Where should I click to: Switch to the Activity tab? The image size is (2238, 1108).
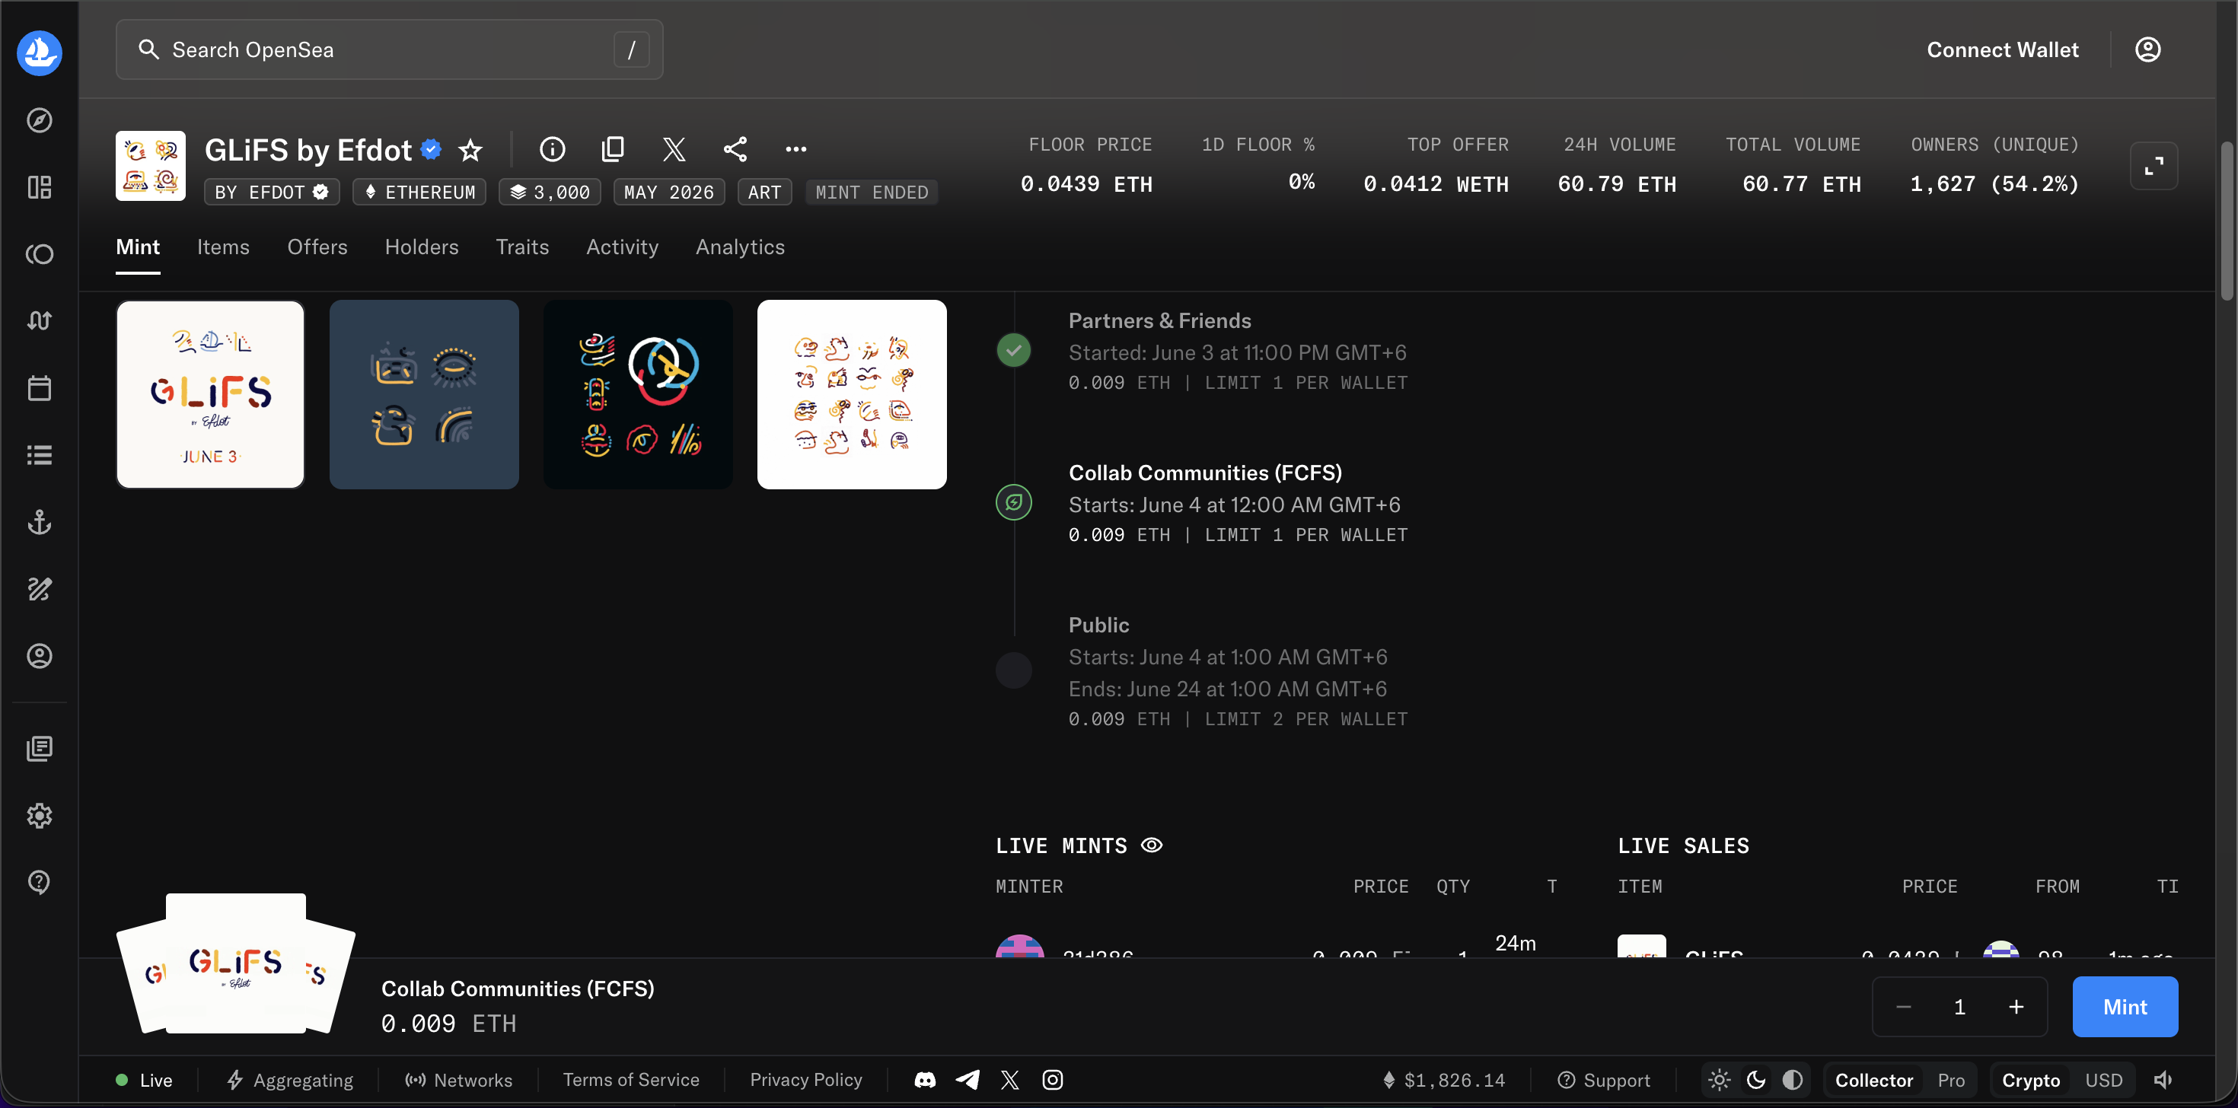(x=622, y=247)
